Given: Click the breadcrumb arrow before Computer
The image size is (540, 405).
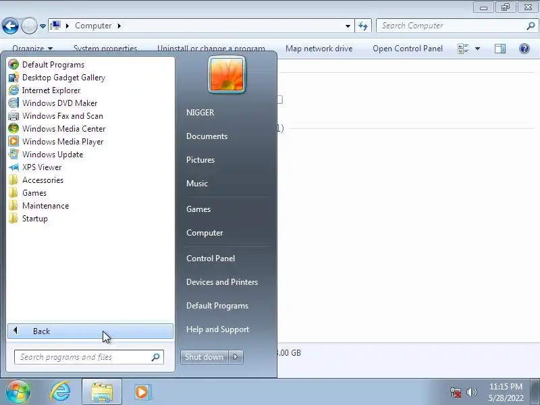Looking at the screenshot, I should click(67, 26).
